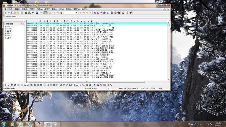
Task: Close the file tree side panel
Action: tap(24, 21)
